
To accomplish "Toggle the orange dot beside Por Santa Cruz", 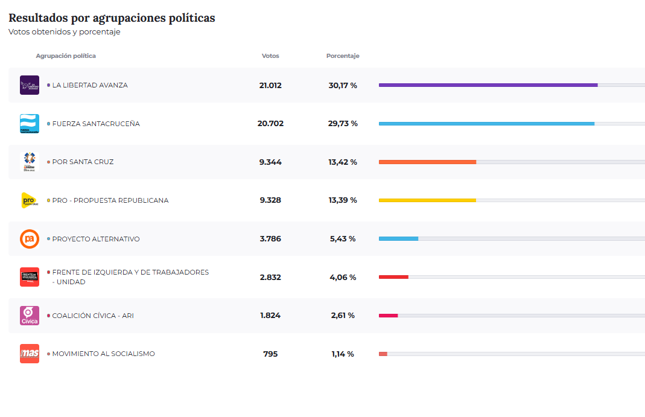I will point(47,162).
